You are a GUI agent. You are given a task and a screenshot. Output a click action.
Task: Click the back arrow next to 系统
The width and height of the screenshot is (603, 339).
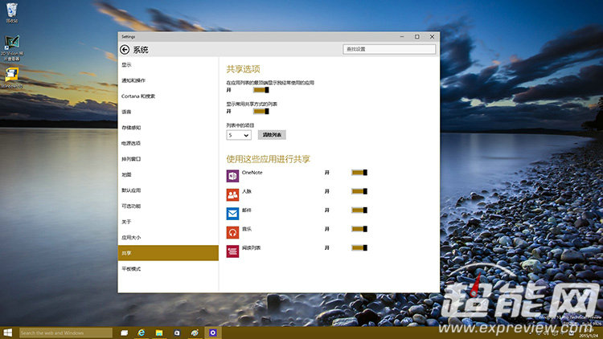pos(125,50)
